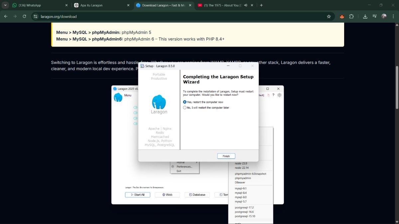Click Finish in the Laragon setup
This screenshot has width=399, height=224.
pos(226,156)
